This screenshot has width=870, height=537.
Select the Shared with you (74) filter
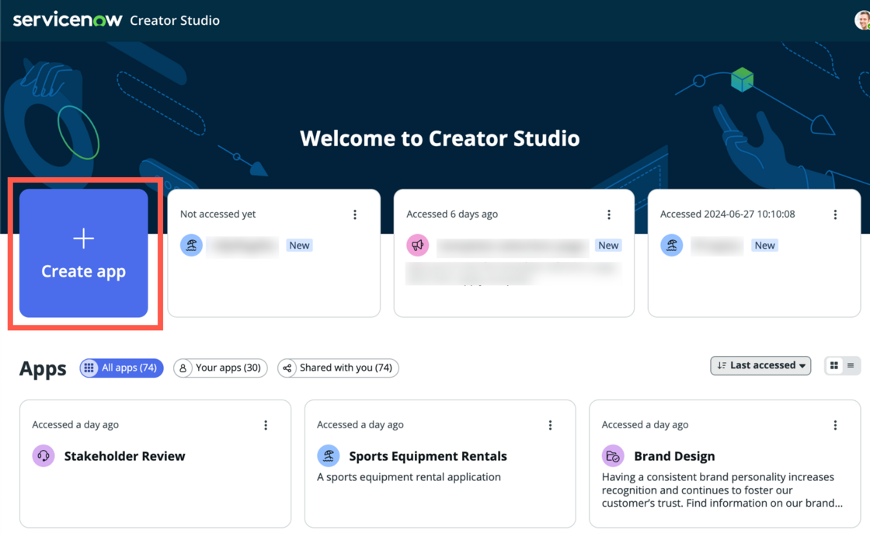pos(338,368)
